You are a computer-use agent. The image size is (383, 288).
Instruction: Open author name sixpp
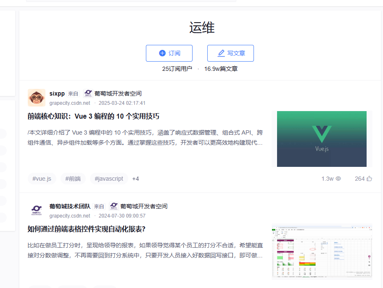(57, 93)
